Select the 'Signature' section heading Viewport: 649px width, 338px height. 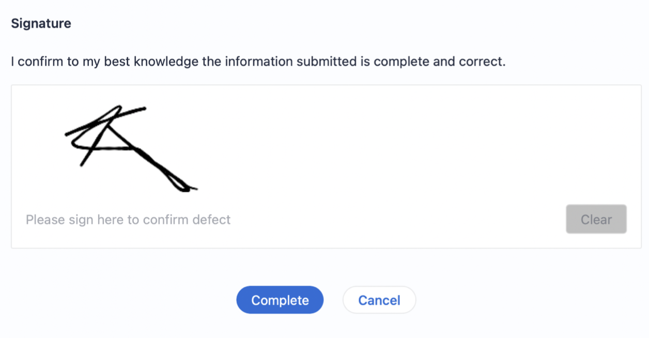[41, 23]
